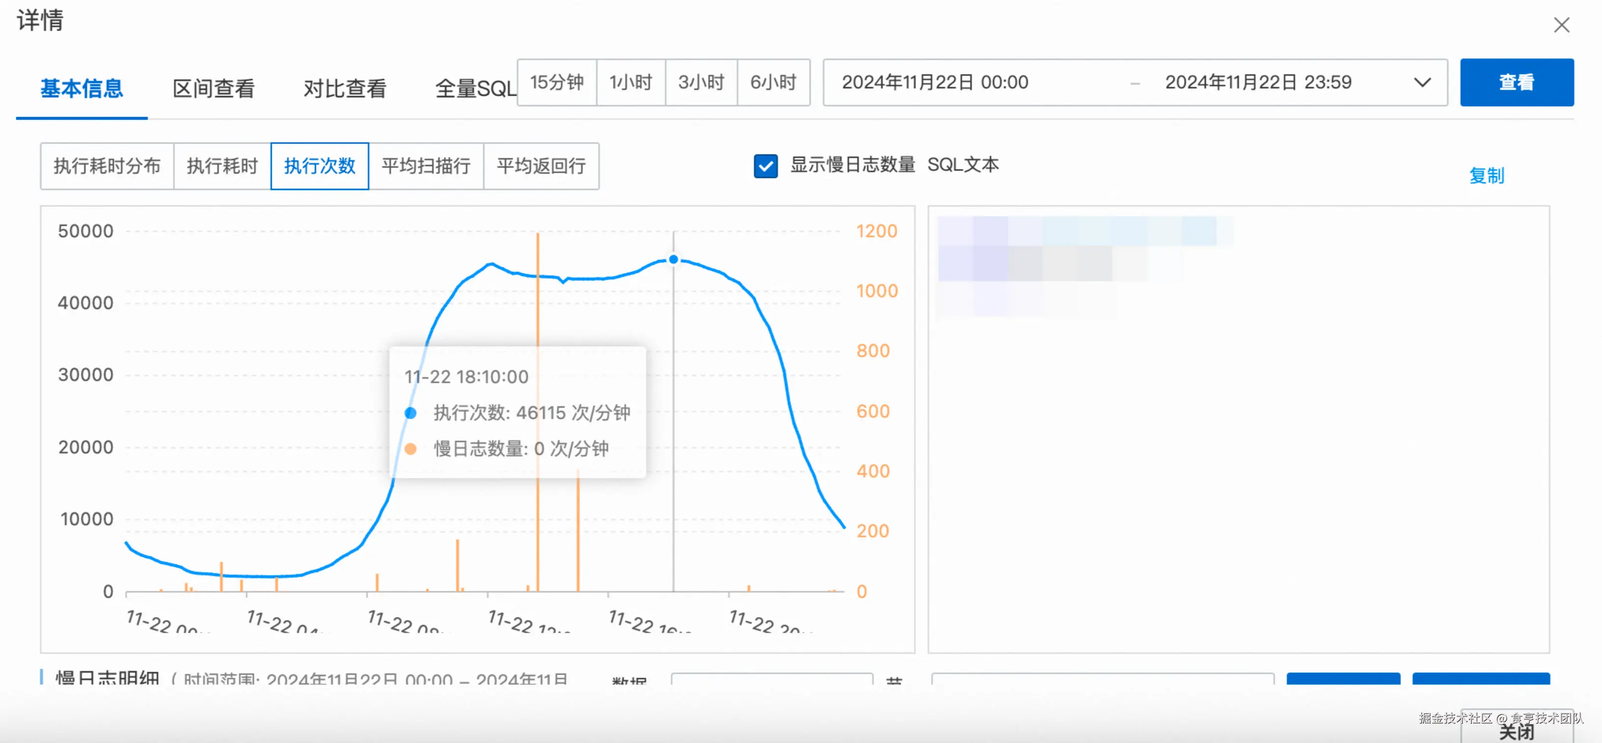This screenshot has width=1602, height=743.
Task: Choose the 1小时 quick range
Action: click(630, 83)
